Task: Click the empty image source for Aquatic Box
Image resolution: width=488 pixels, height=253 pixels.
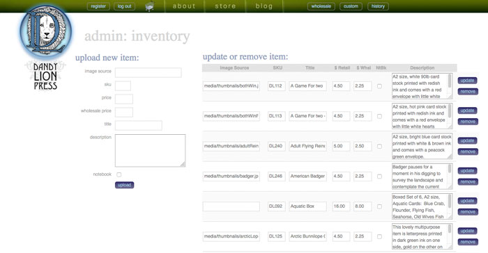Action: 231,206
